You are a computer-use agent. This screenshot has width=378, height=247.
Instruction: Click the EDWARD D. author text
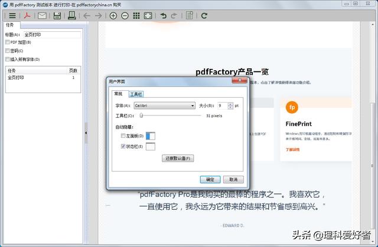(233, 226)
